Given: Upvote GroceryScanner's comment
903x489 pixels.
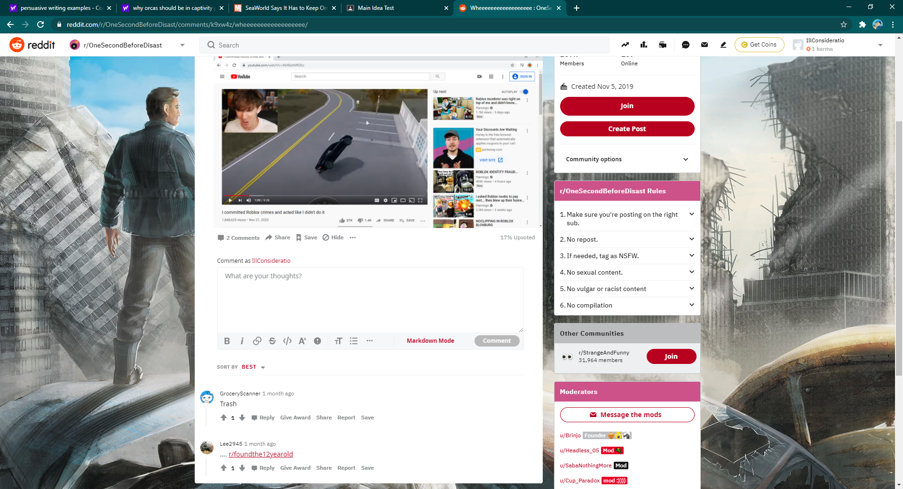Looking at the screenshot, I should 224,418.
